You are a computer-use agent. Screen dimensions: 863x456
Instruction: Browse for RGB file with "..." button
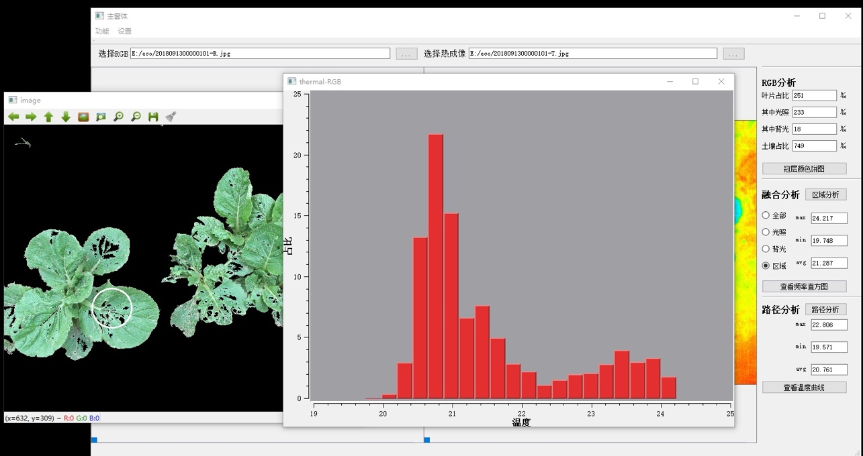point(406,54)
